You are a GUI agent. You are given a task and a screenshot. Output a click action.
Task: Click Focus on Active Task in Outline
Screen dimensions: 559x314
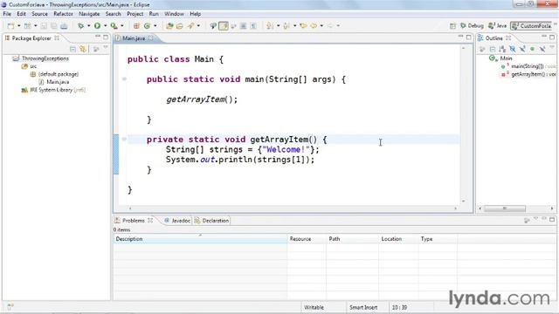(482, 49)
